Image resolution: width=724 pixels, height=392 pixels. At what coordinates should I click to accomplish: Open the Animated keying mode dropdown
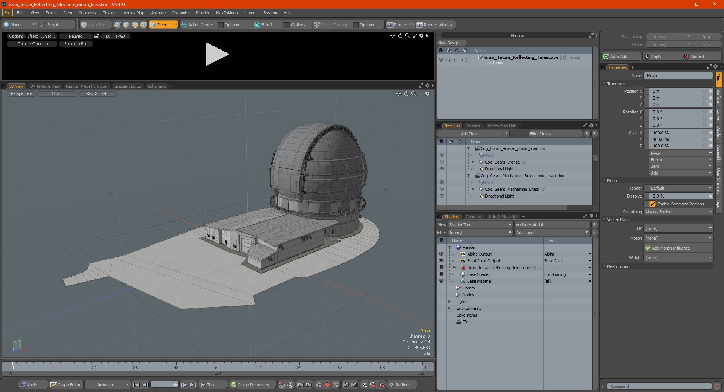coord(107,385)
